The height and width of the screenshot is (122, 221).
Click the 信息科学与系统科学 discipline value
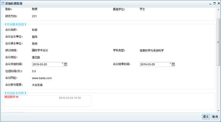[152, 51]
